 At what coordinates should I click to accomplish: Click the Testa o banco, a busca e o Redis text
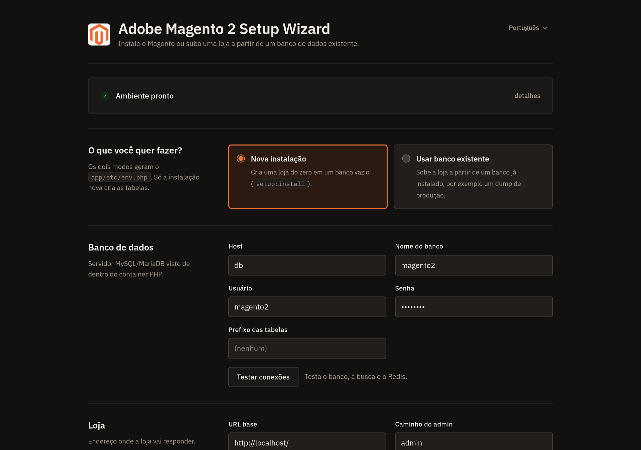pyautogui.click(x=355, y=377)
